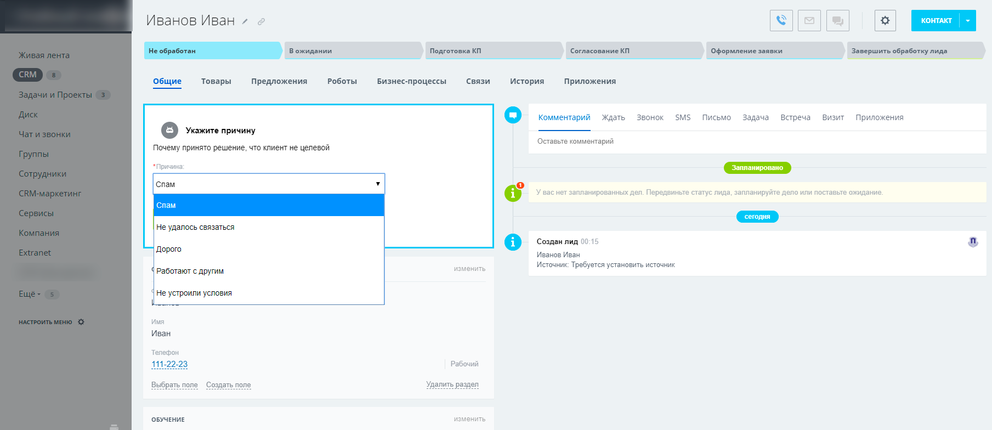Click the comment bubble timeline icon
Image resolution: width=992 pixels, height=430 pixels.
click(513, 115)
